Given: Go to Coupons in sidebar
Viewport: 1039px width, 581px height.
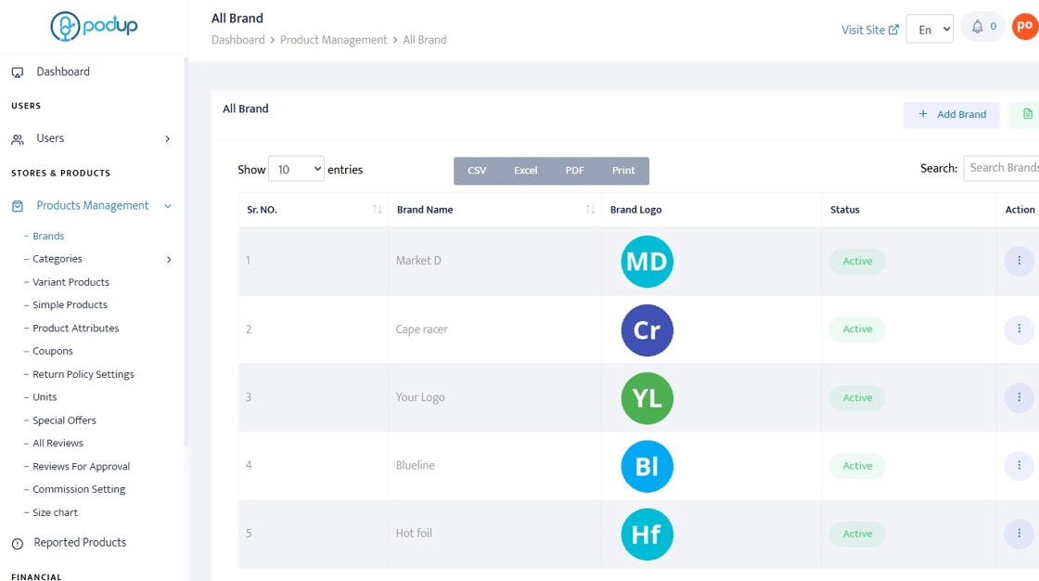Looking at the screenshot, I should point(53,351).
